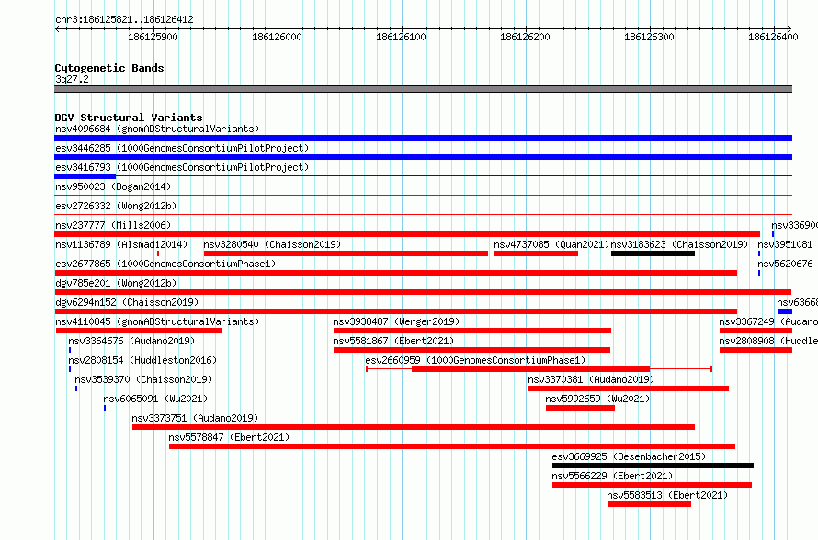The width and height of the screenshot is (818, 540).
Task: Select nsv3183623 (Chaisson2019) label
Action: pyautogui.click(x=679, y=244)
